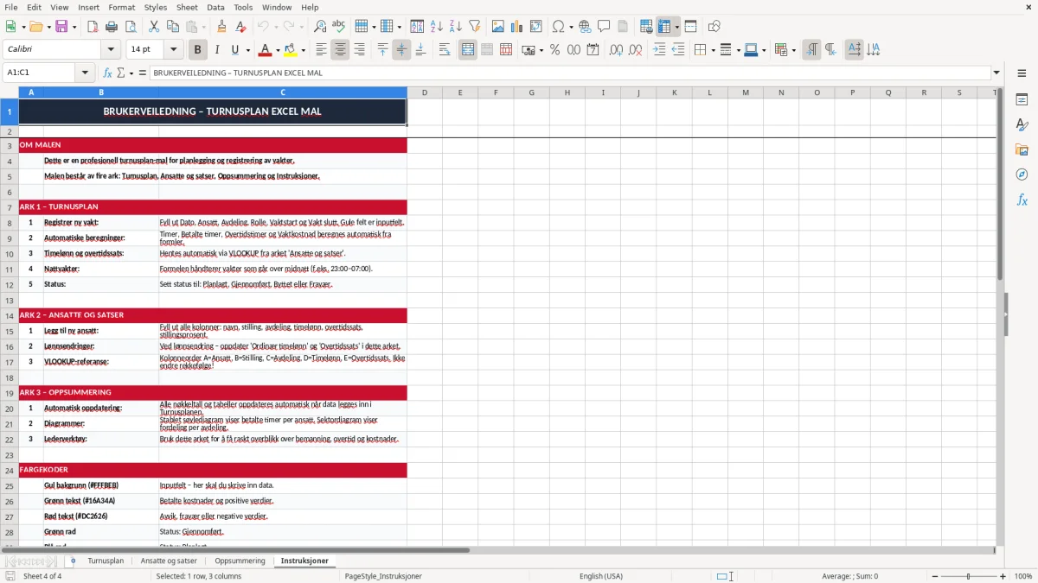Open the Sheet menu
The height and width of the screenshot is (583, 1038).
(x=187, y=7)
